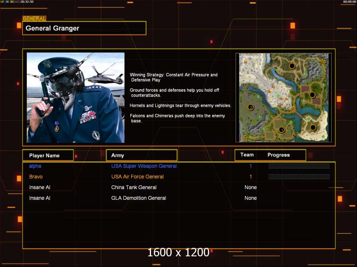This screenshot has width=357, height=267.
Task: Select the topmost empty start marker on minimap
Action: click(292, 66)
